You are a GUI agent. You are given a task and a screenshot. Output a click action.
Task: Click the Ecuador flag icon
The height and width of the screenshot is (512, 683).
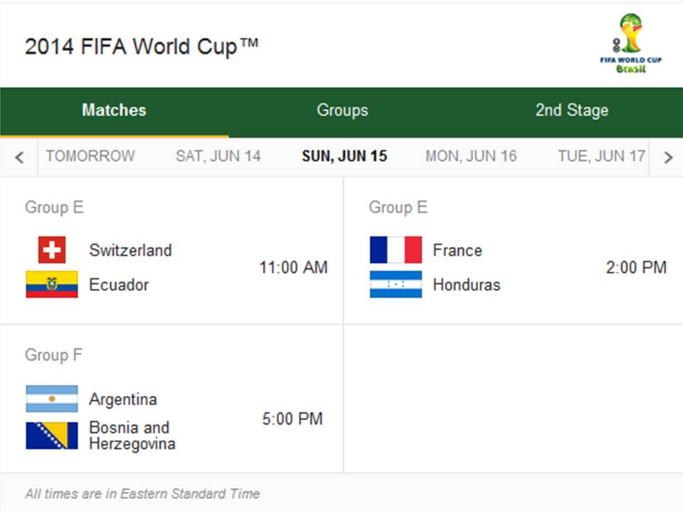(52, 284)
